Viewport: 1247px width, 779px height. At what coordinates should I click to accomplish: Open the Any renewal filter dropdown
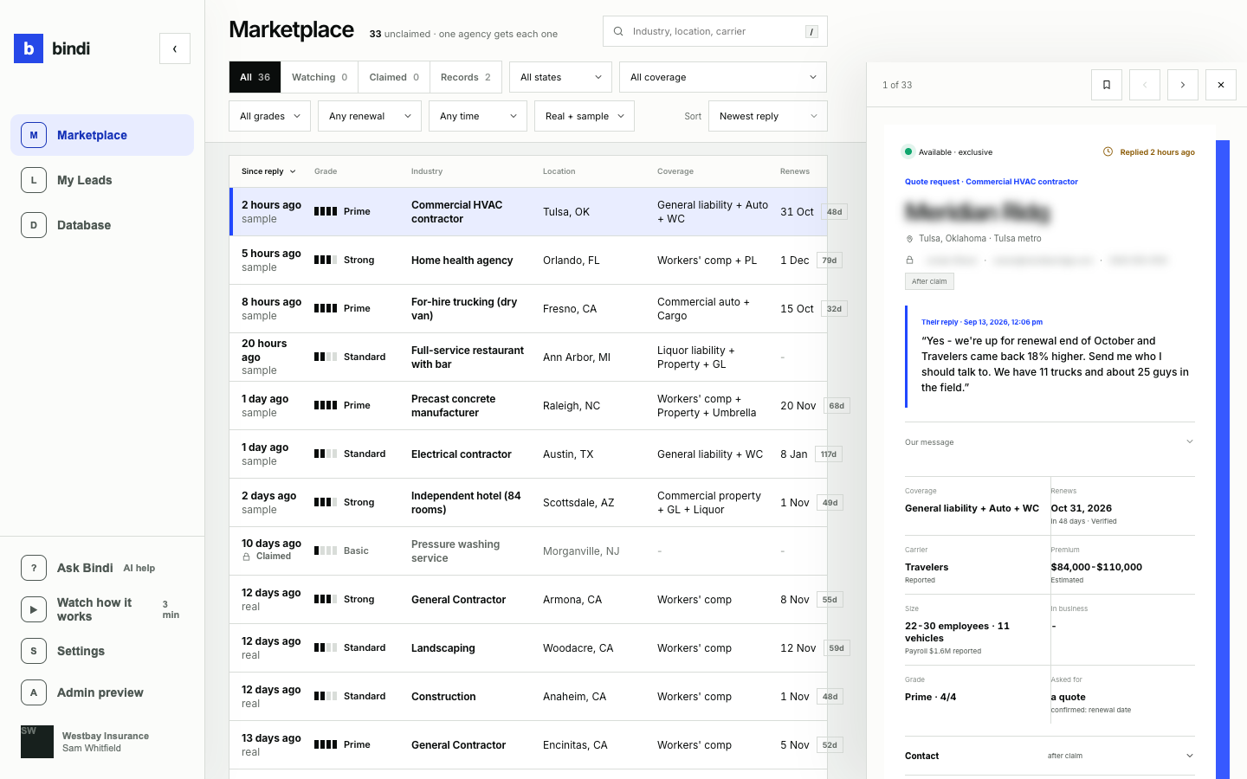coord(370,116)
